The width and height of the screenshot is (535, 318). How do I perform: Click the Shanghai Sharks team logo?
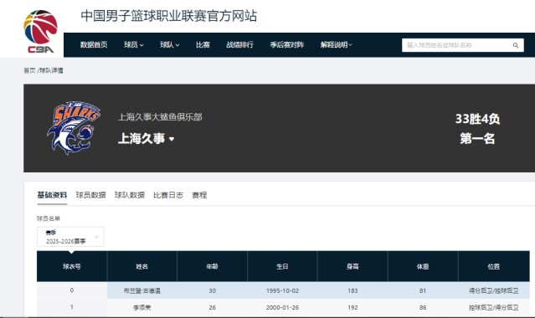tap(74, 127)
